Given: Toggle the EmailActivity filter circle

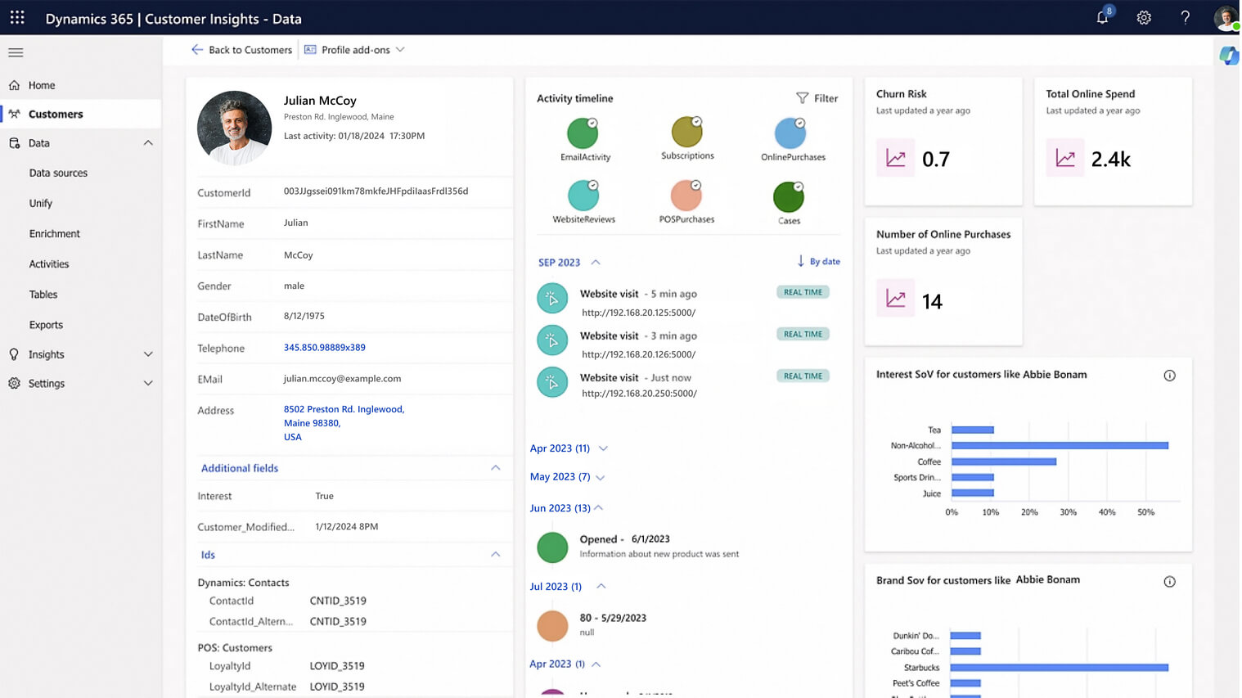Looking at the screenshot, I should [583, 133].
